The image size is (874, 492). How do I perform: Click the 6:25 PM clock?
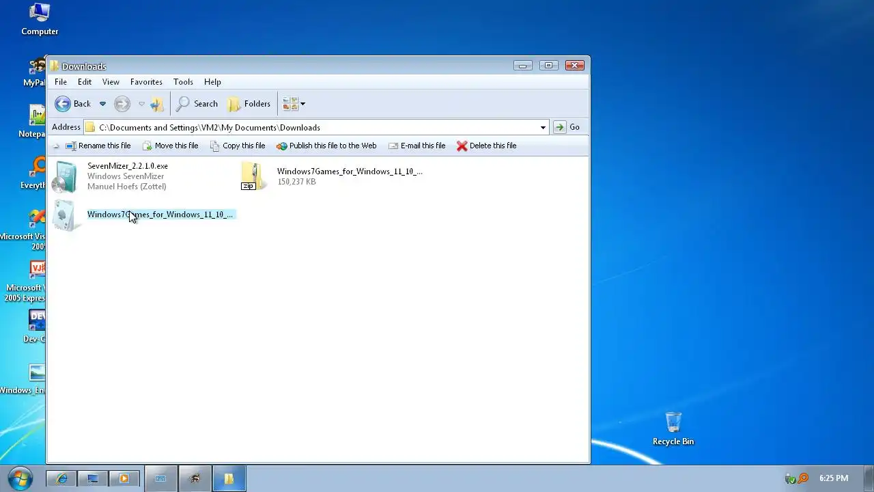coord(834,478)
